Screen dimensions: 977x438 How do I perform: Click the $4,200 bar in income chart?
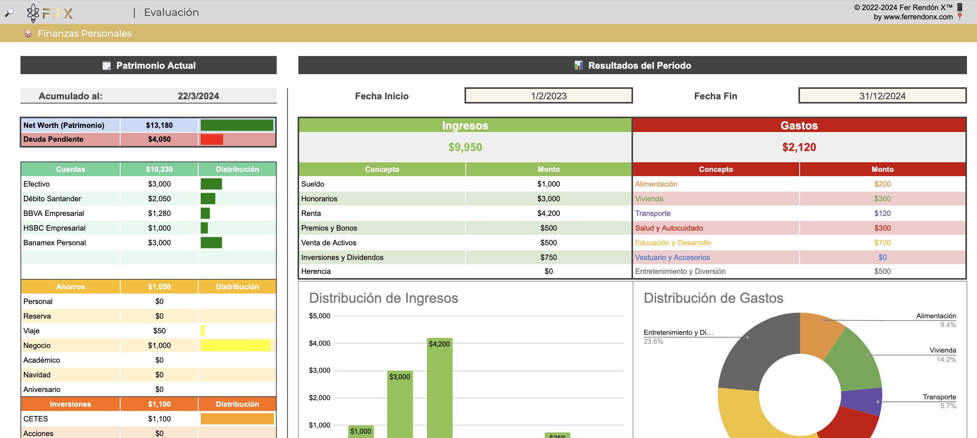pyautogui.click(x=439, y=388)
